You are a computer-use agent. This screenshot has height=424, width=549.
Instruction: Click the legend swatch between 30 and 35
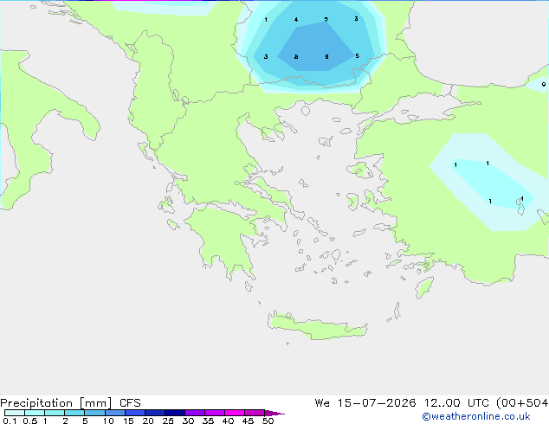pyautogui.click(x=195, y=413)
